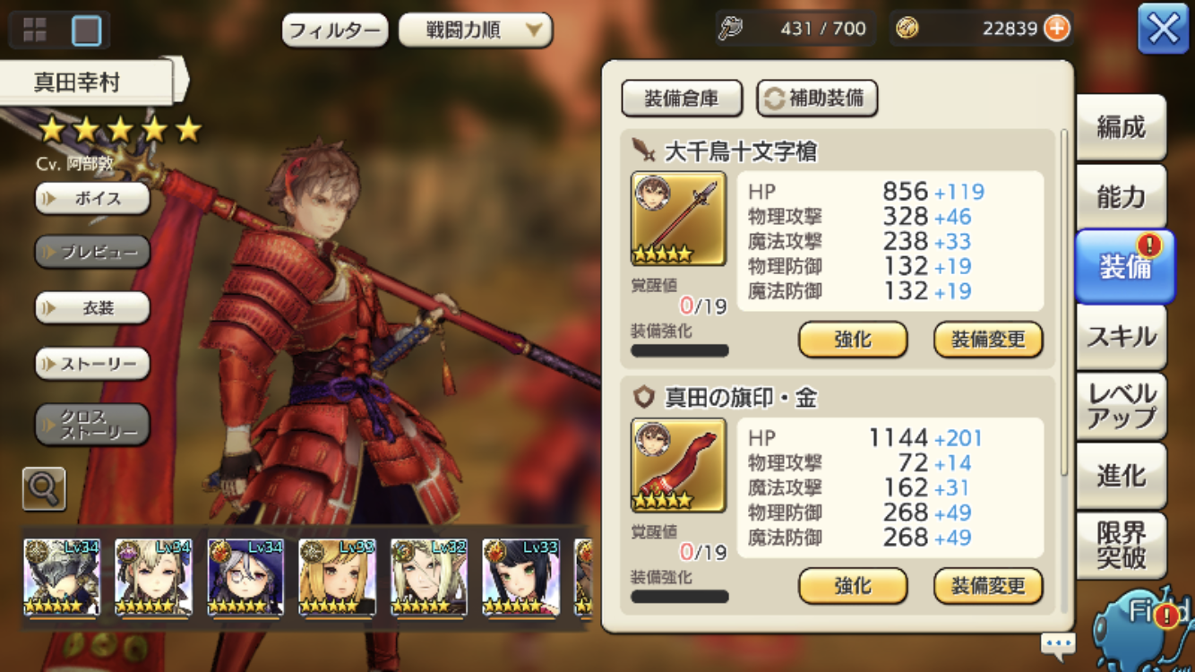Tap the blue robot mascot icon
The height and width of the screenshot is (672, 1195).
coord(1145,627)
